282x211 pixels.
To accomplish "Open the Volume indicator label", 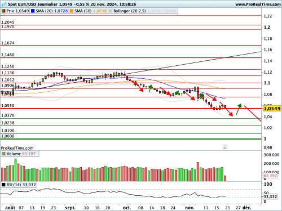I will (x=14, y=154).
